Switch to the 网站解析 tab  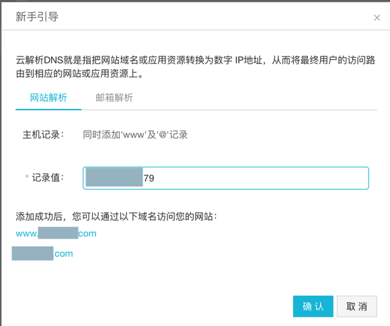coord(48,97)
